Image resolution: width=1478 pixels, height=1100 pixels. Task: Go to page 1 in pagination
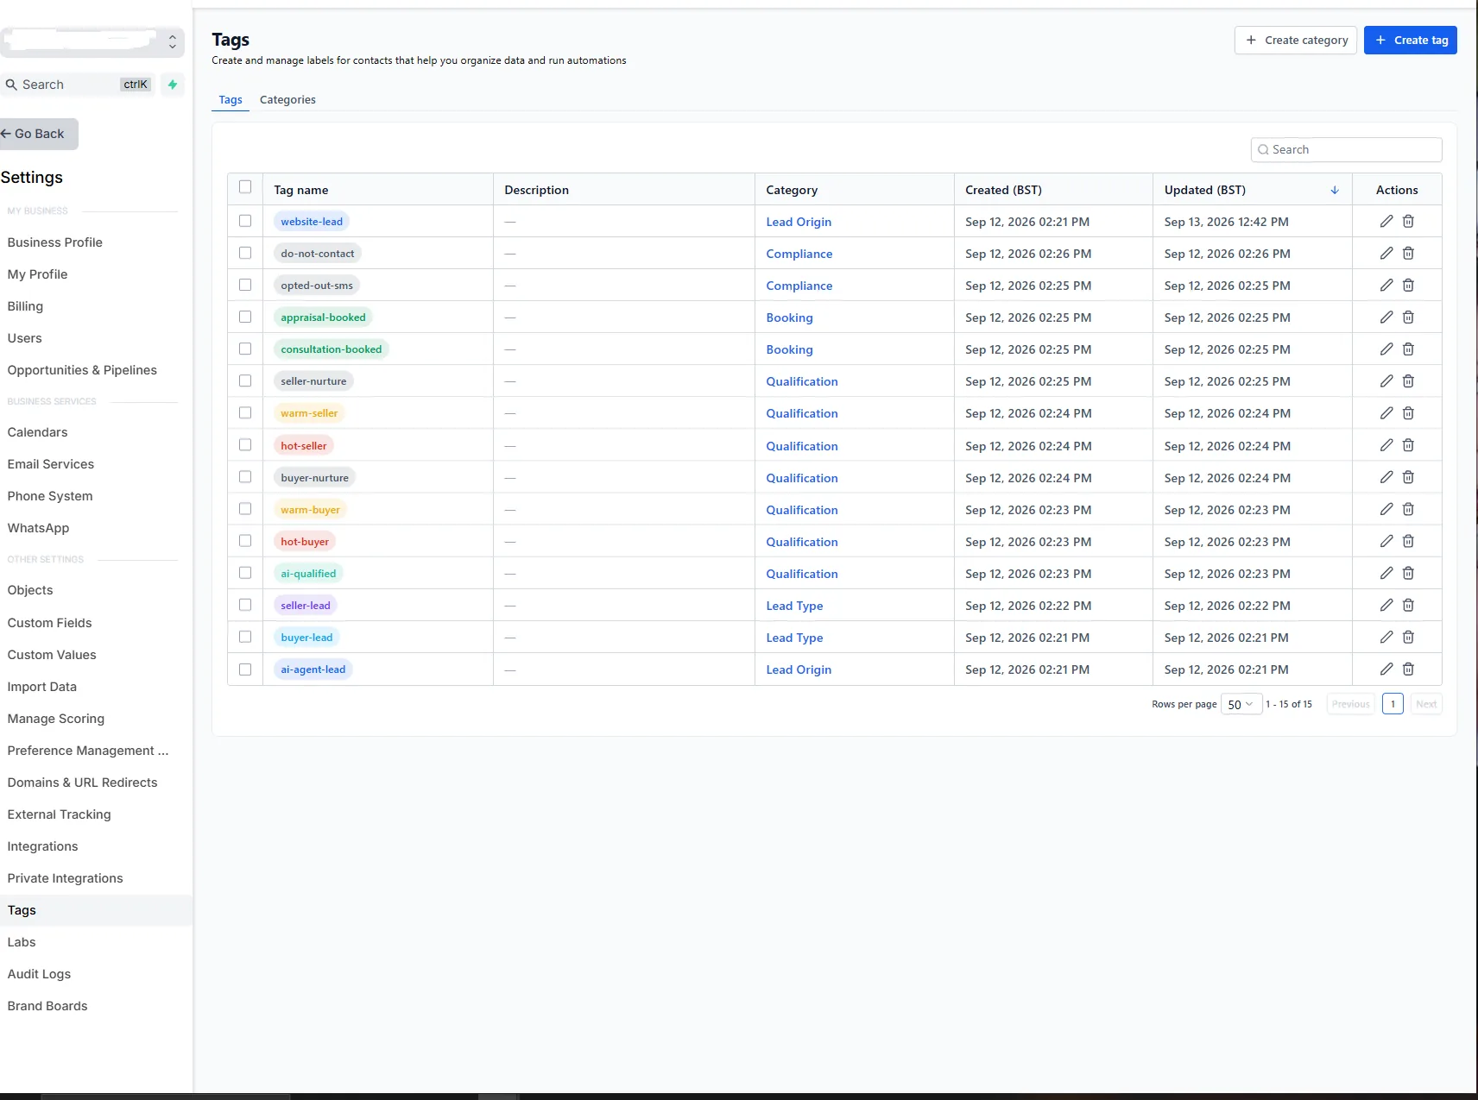pos(1392,704)
